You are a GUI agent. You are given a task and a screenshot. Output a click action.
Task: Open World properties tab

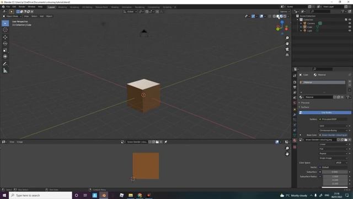(295, 103)
